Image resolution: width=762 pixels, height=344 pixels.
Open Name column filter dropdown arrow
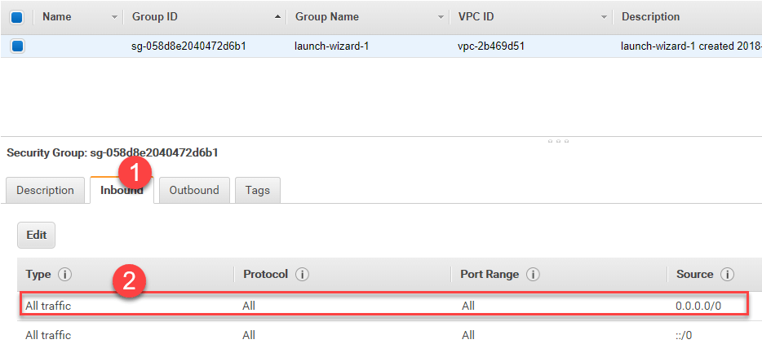[113, 17]
